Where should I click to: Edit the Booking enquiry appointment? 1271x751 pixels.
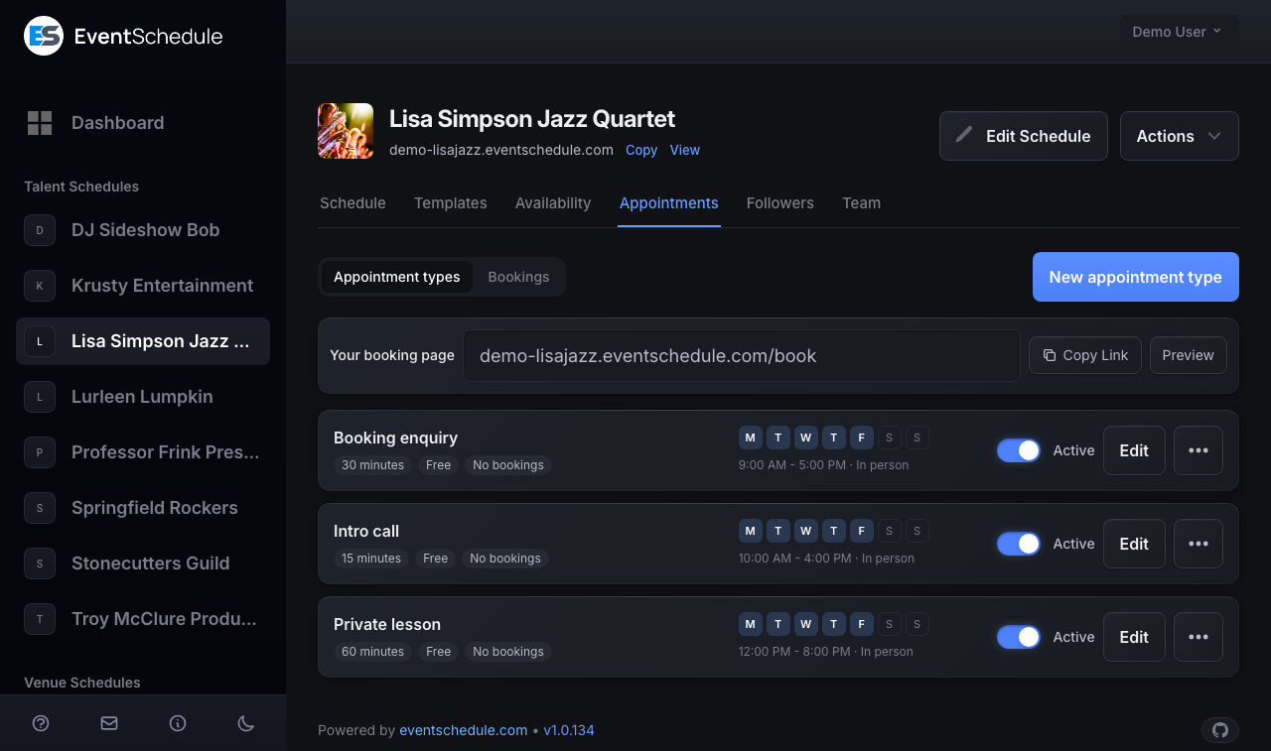click(1134, 450)
